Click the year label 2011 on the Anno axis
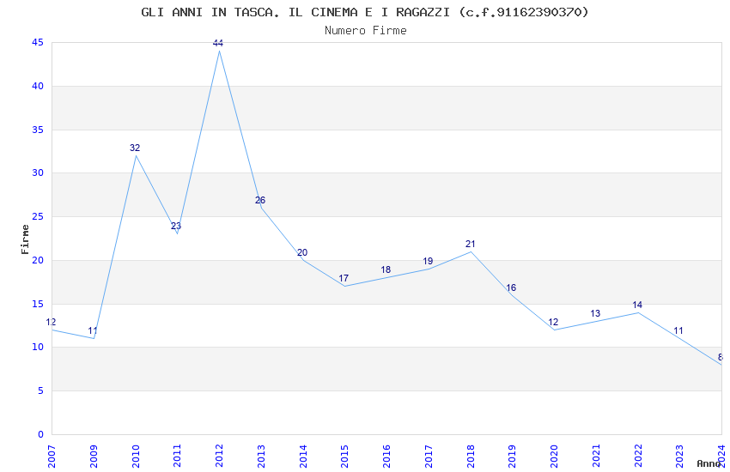This screenshot has height=472, width=730. 178,457
